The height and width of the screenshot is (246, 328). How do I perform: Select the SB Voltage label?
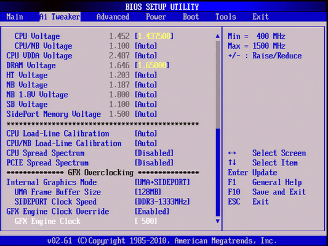tap(27, 105)
